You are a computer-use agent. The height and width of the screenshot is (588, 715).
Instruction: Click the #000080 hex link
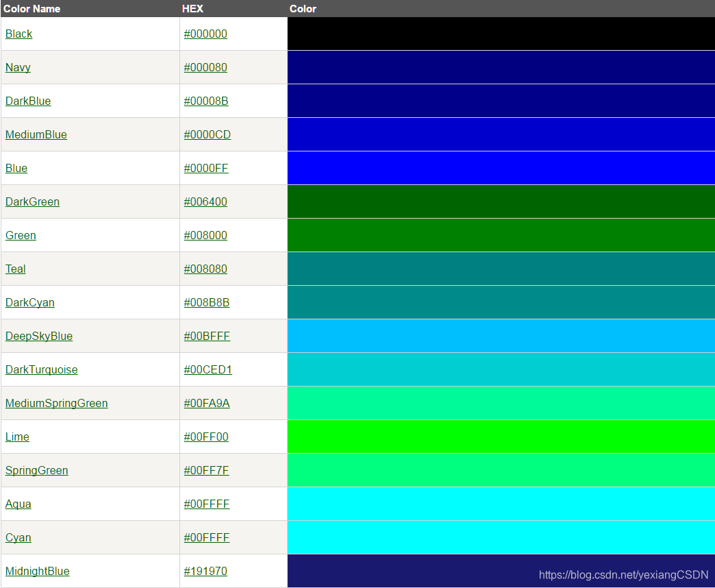tap(205, 68)
